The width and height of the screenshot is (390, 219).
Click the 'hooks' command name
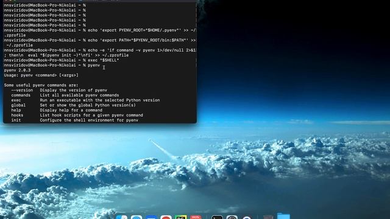(17, 115)
